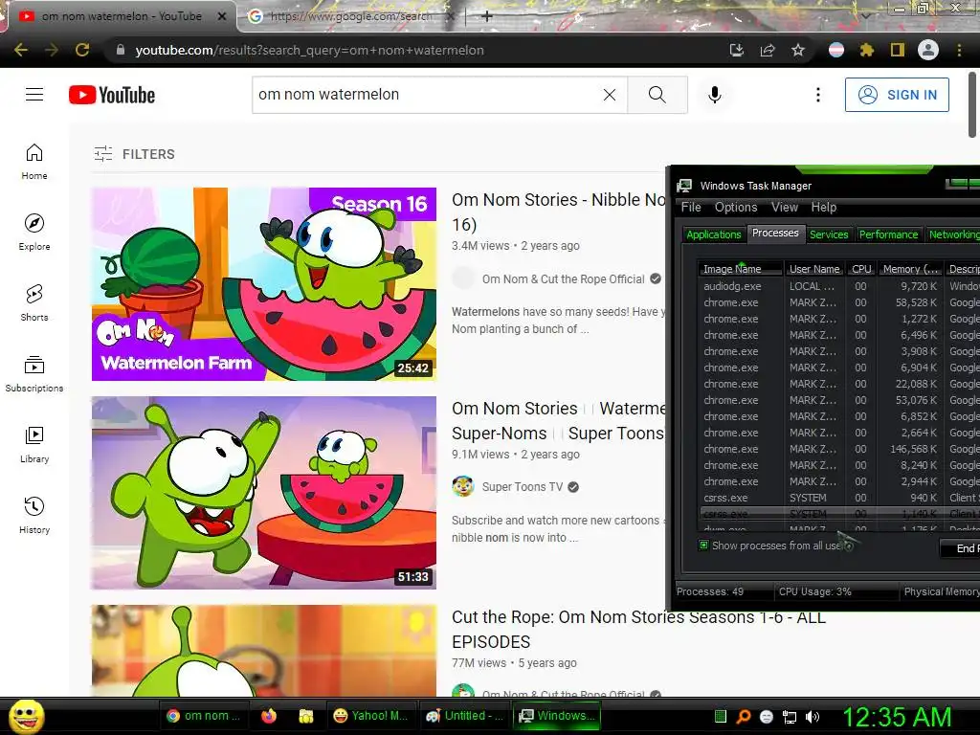Sort processes by CPU column header

pos(861,269)
